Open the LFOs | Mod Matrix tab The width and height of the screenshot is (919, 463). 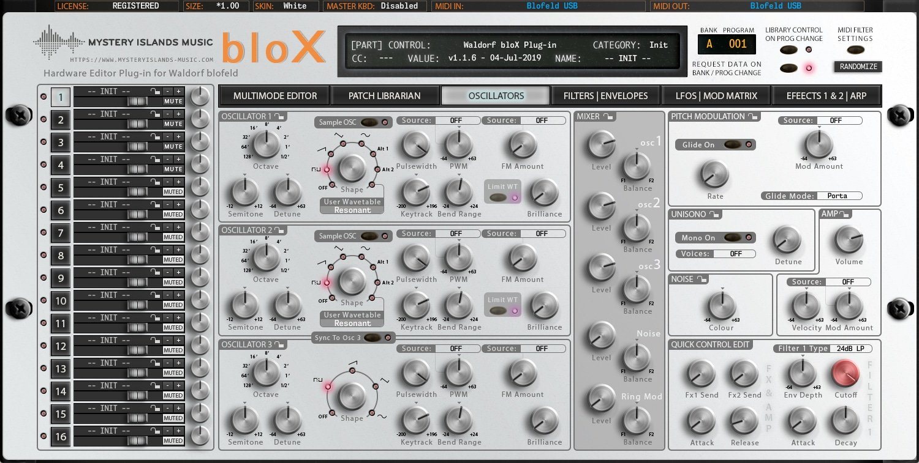(716, 95)
